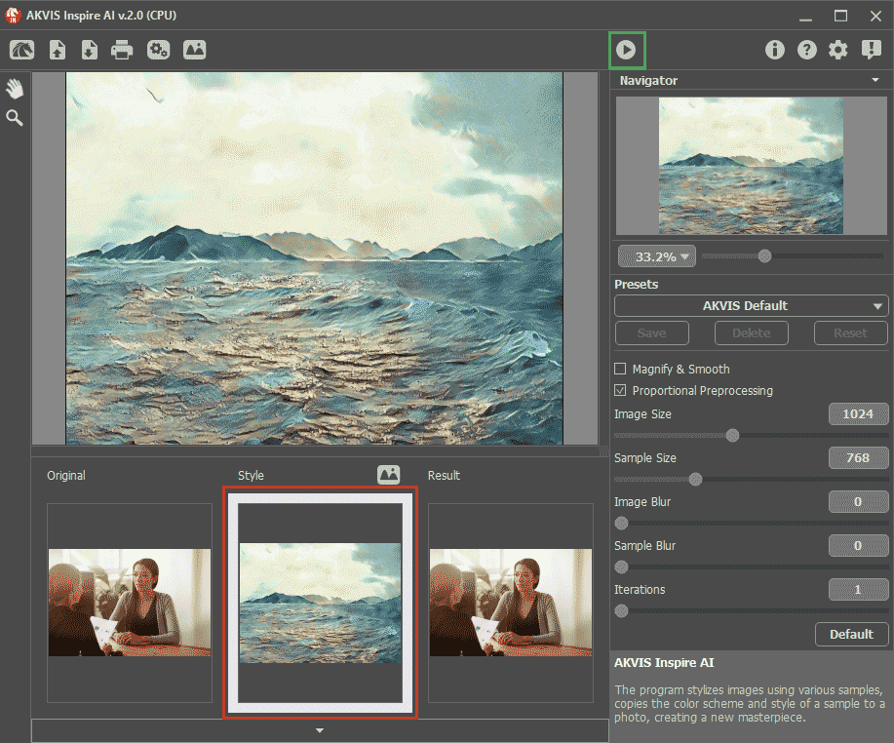Select the Zoom magnifier tool
This screenshot has width=894, height=743.
tap(15, 118)
